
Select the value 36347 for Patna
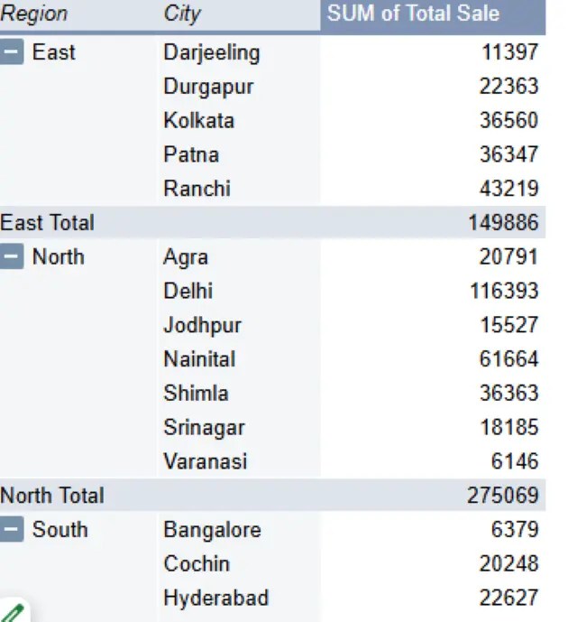pyautogui.click(x=509, y=154)
